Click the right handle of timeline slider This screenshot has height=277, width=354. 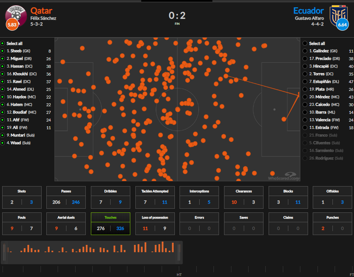pyautogui.click(x=179, y=252)
